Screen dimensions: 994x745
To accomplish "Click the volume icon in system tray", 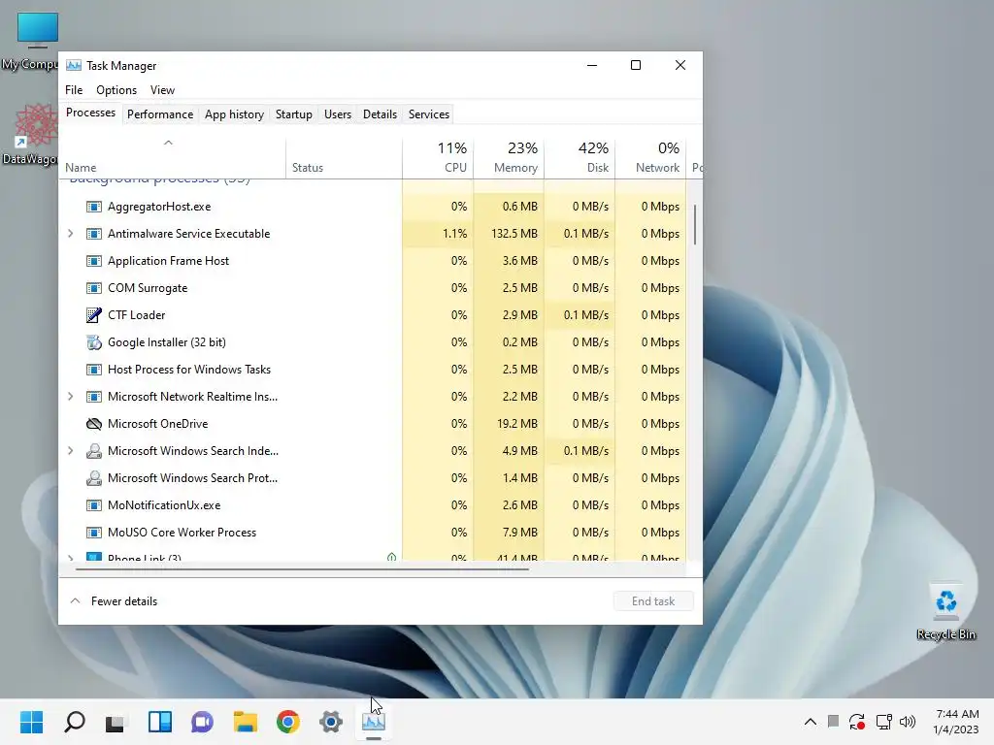I will click(908, 722).
